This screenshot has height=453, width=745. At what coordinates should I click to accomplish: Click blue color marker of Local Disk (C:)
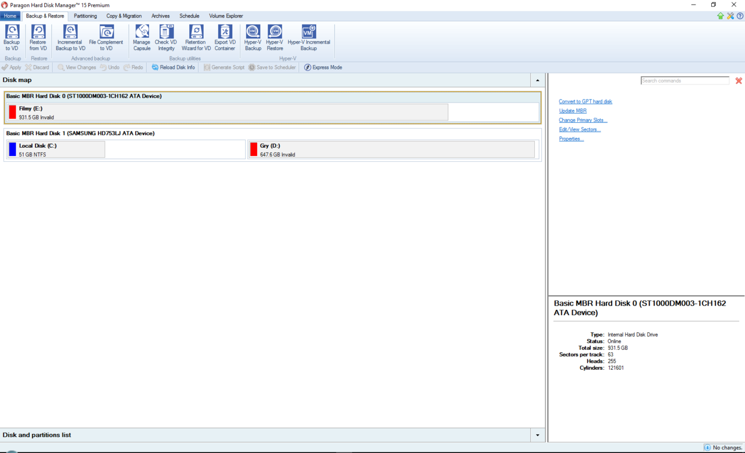(12, 150)
